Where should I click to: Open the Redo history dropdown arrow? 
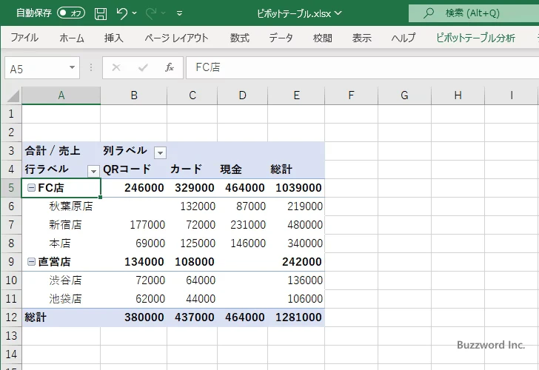(x=164, y=13)
